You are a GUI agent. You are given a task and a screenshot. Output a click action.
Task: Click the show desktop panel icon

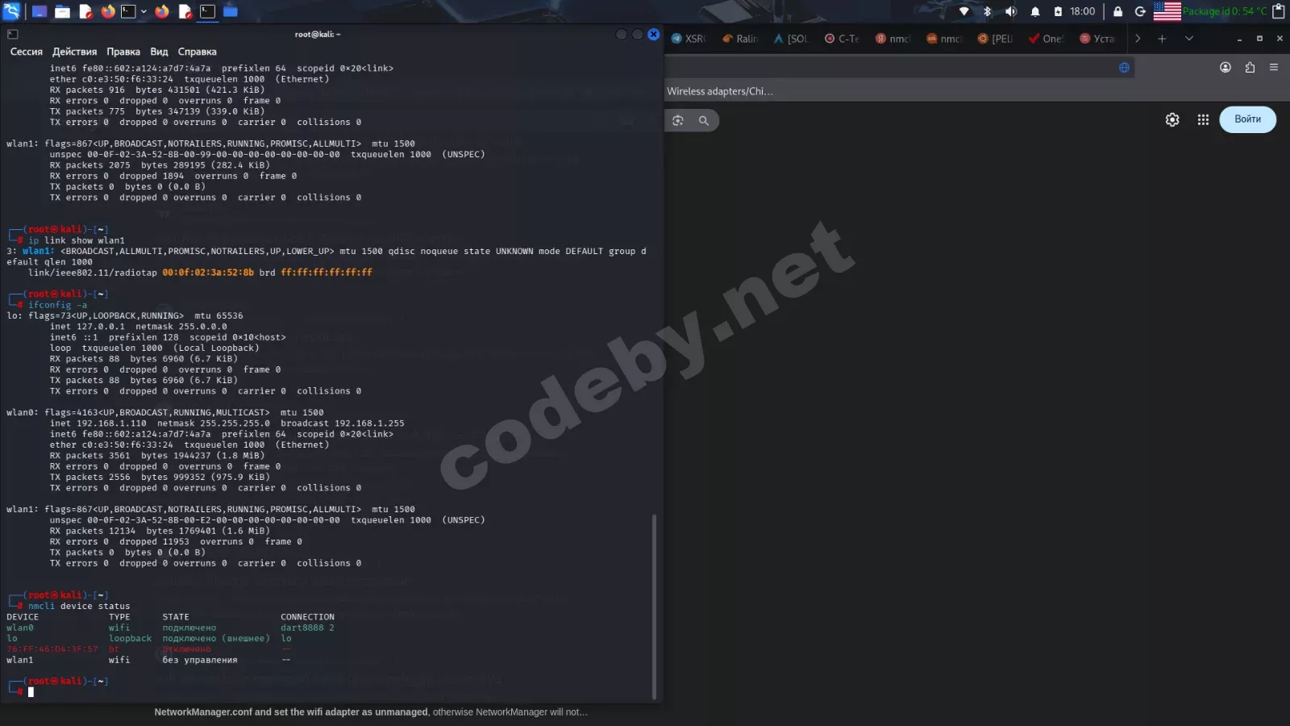coord(39,11)
